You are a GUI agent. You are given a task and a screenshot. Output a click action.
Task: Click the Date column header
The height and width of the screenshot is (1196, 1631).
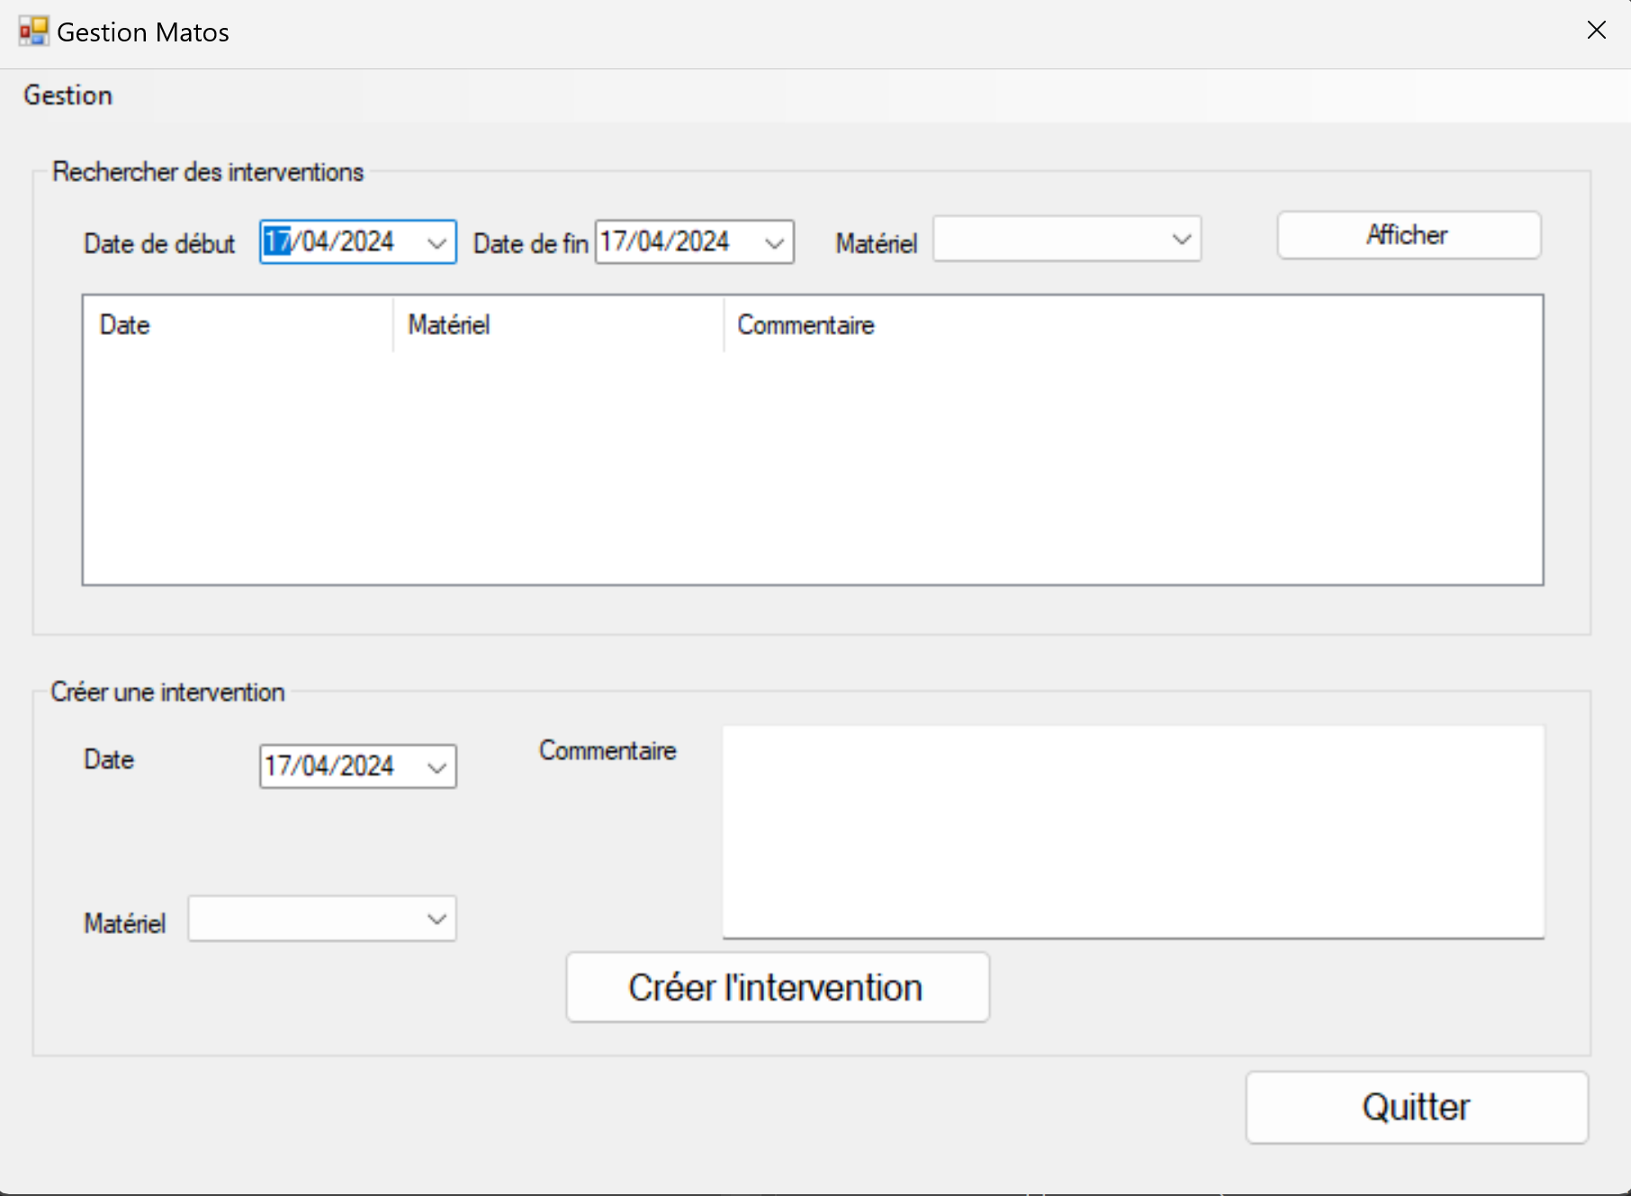click(x=239, y=325)
